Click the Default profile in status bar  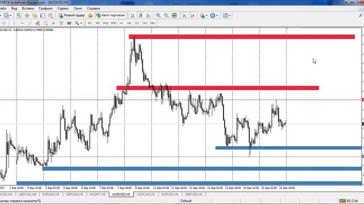tap(186, 201)
